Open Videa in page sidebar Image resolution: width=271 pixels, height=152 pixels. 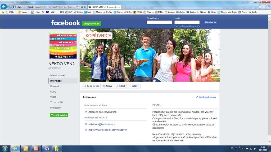click(53, 97)
